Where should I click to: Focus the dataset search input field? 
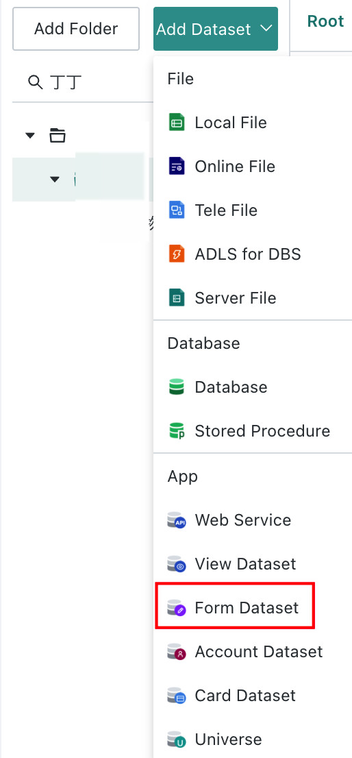point(82,83)
